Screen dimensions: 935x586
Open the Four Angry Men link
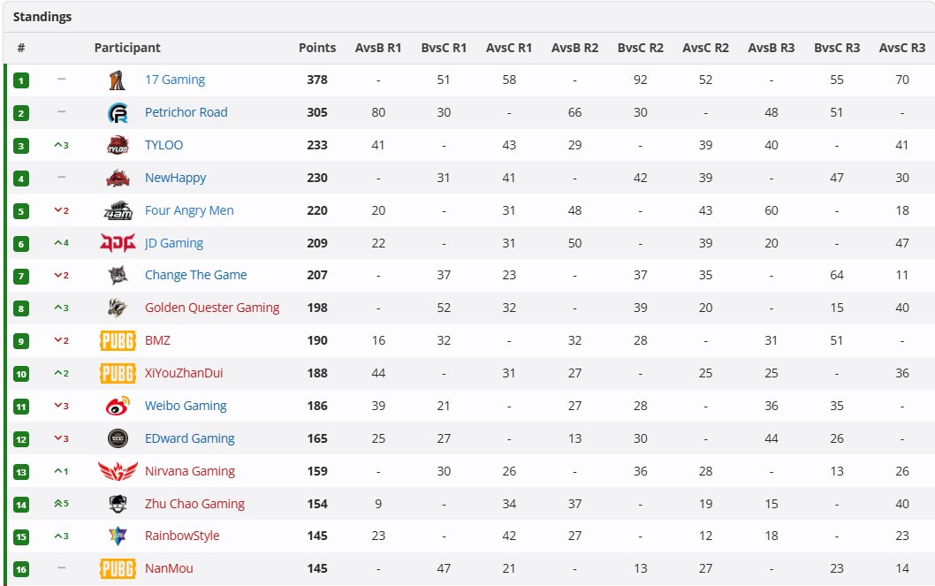(189, 210)
